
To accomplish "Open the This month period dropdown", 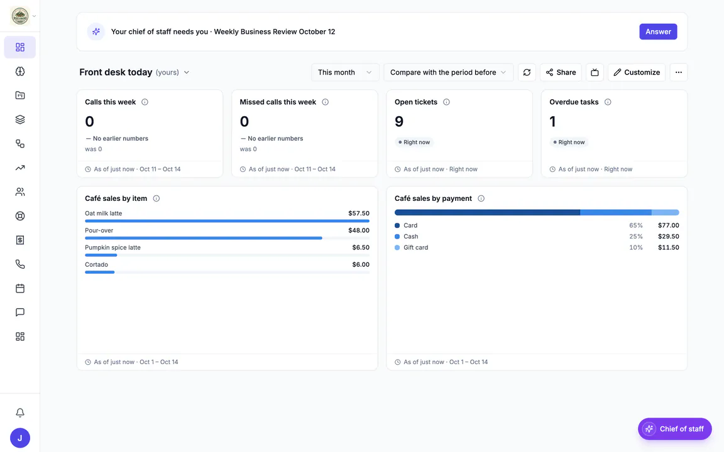I will tap(345, 72).
